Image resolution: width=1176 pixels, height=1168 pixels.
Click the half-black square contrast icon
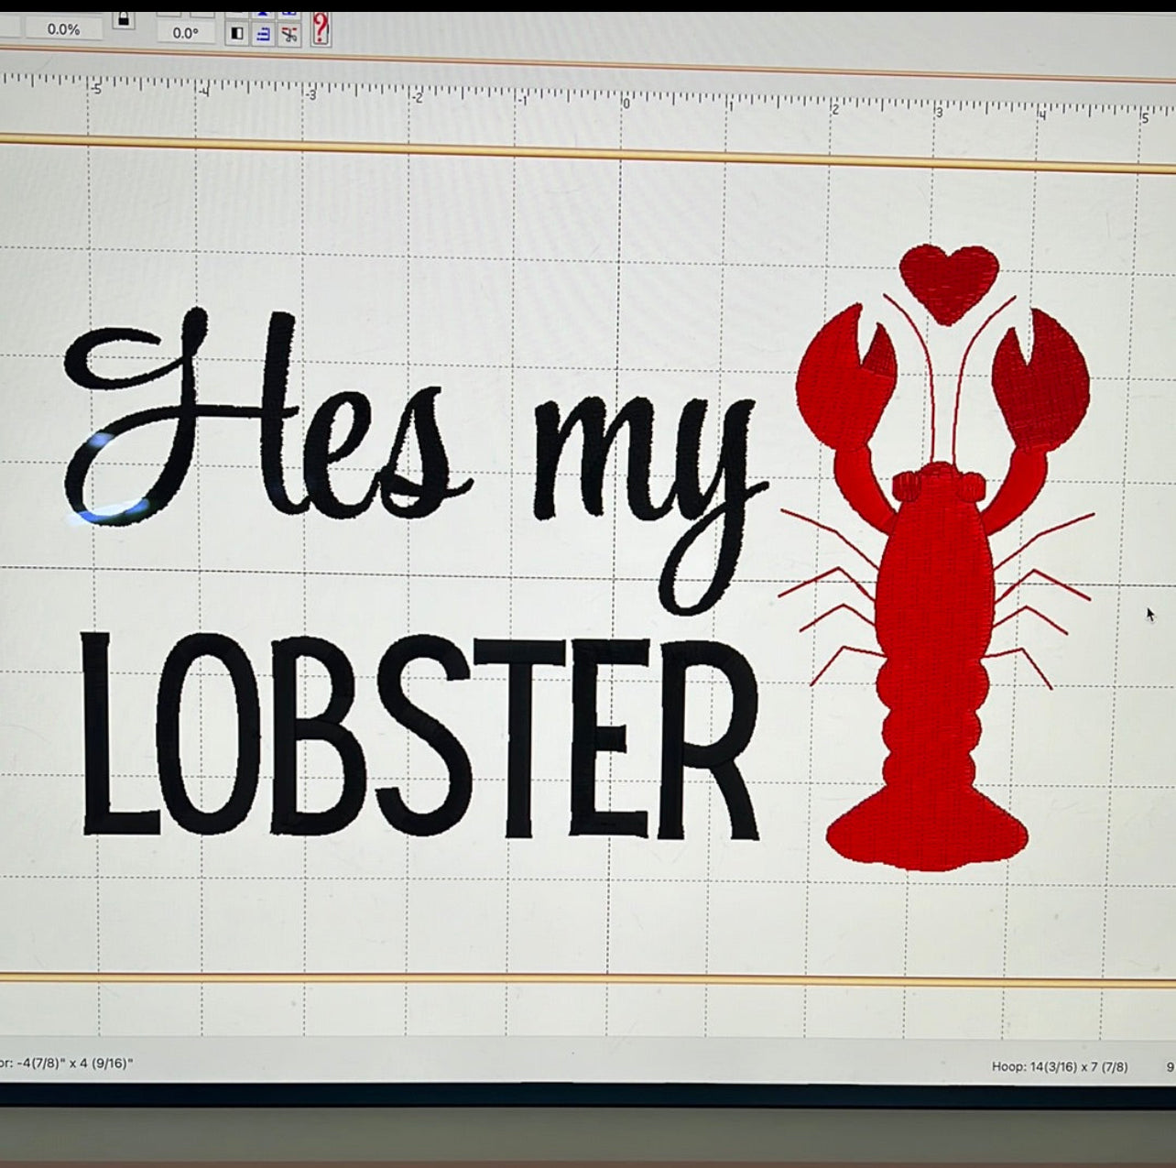(x=237, y=34)
